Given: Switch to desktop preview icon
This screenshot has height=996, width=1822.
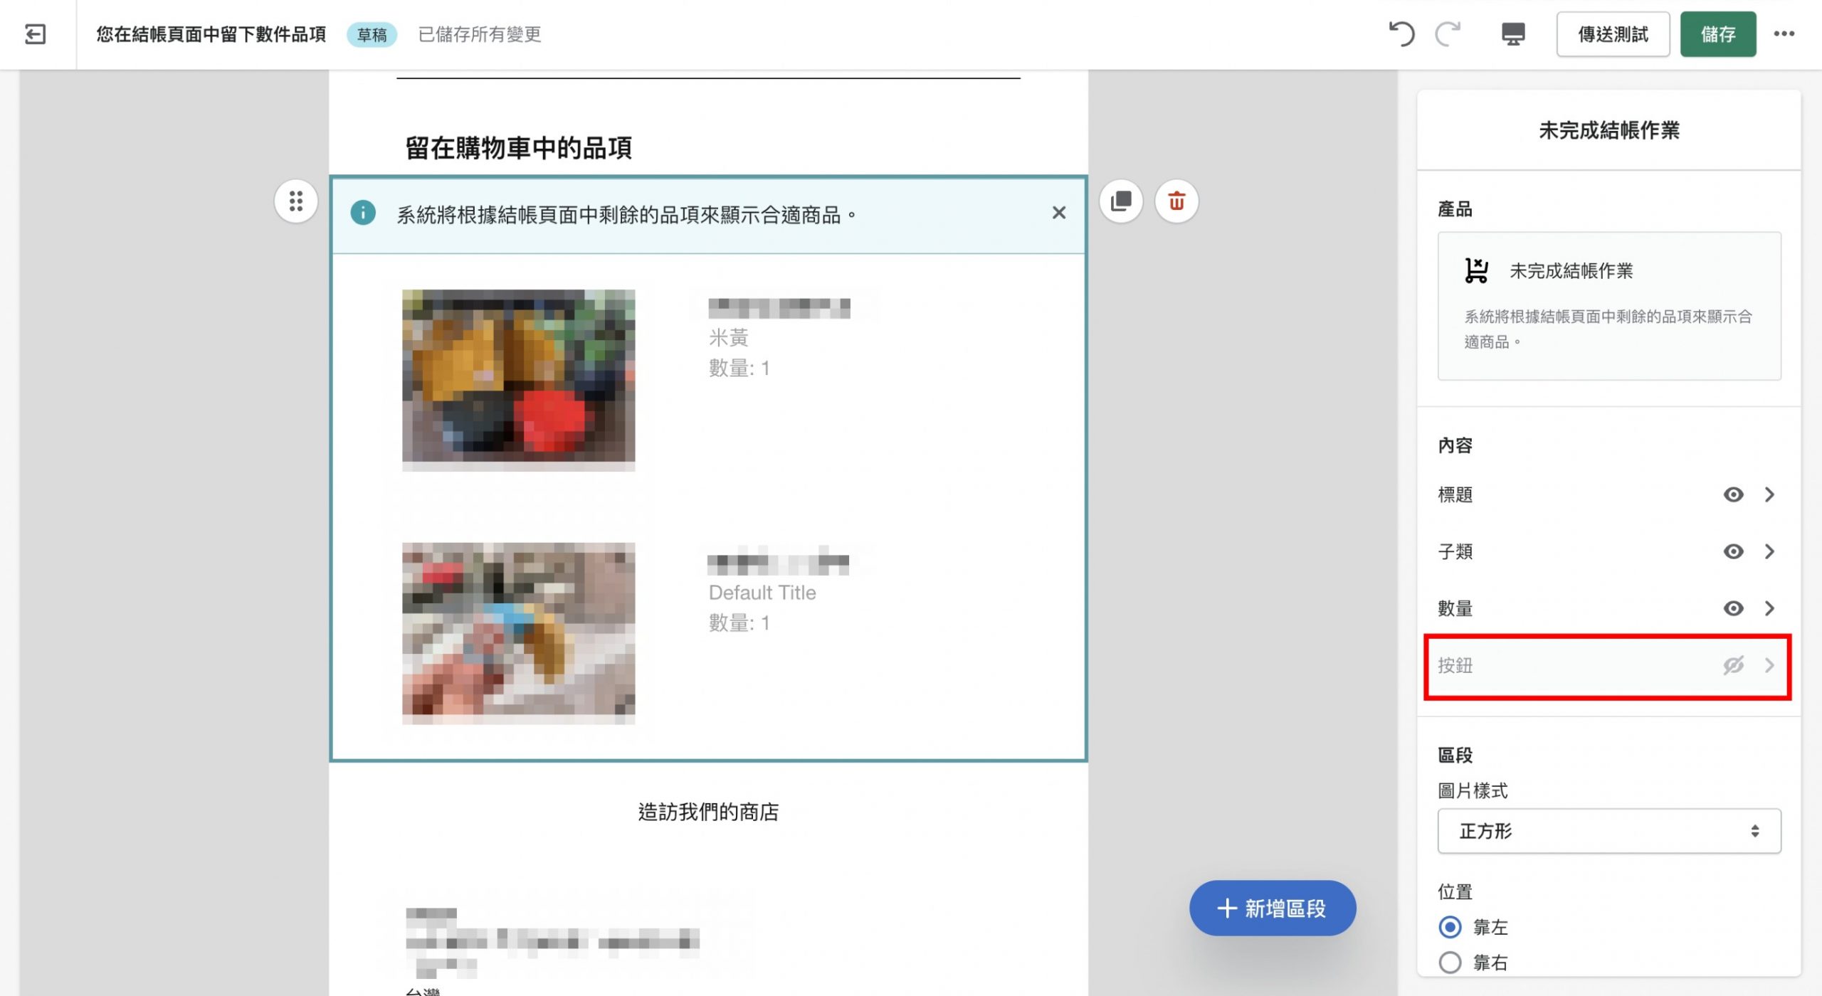Looking at the screenshot, I should tap(1513, 34).
